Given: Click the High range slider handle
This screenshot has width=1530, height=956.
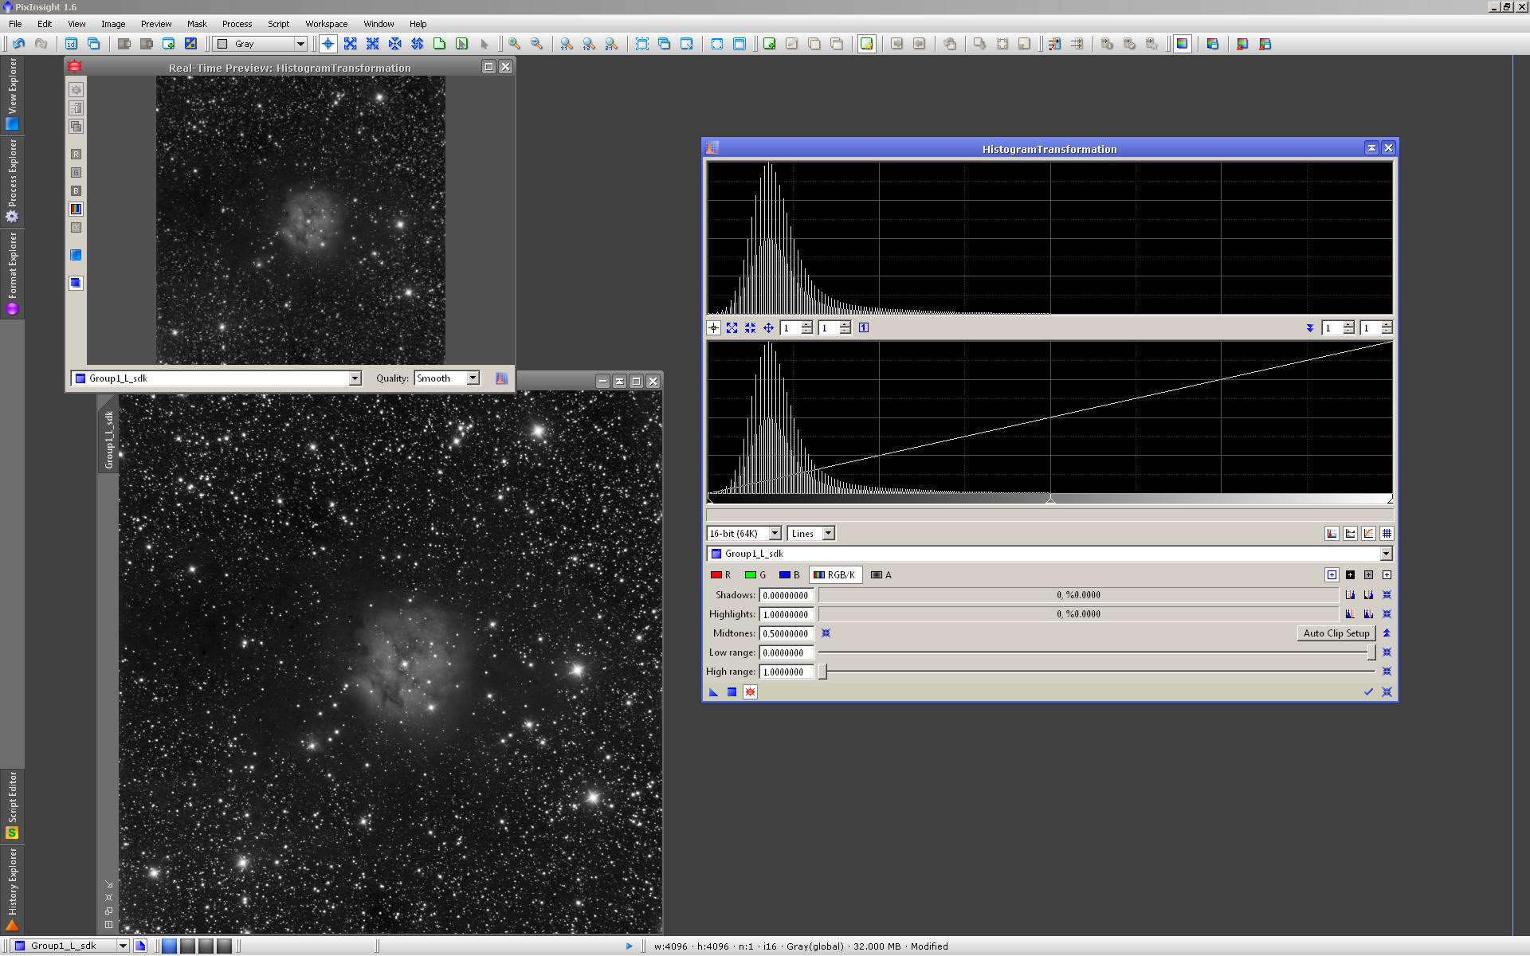Looking at the screenshot, I should pyautogui.click(x=823, y=672).
